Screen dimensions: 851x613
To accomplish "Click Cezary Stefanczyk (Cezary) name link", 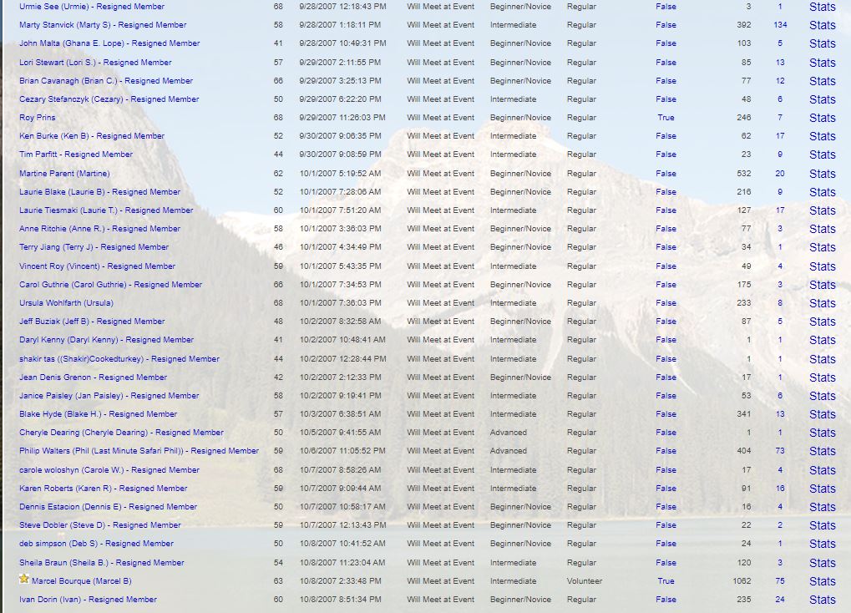I will tap(109, 99).
